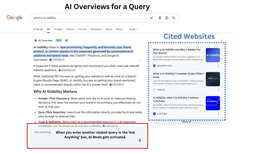272x153 pixels.
Task: Listen to AI Overview audio icon
Action: [66, 40]
